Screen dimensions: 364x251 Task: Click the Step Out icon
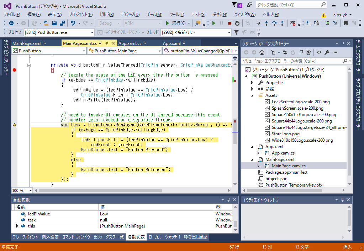(282, 23)
